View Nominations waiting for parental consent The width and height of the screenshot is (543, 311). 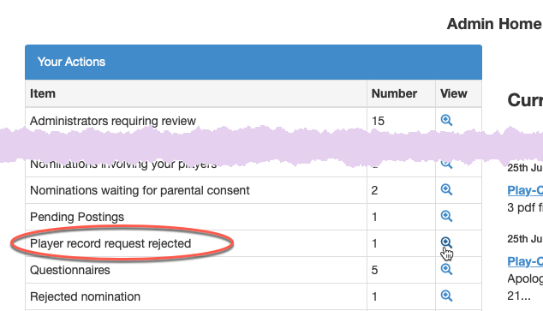click(446, 189)
